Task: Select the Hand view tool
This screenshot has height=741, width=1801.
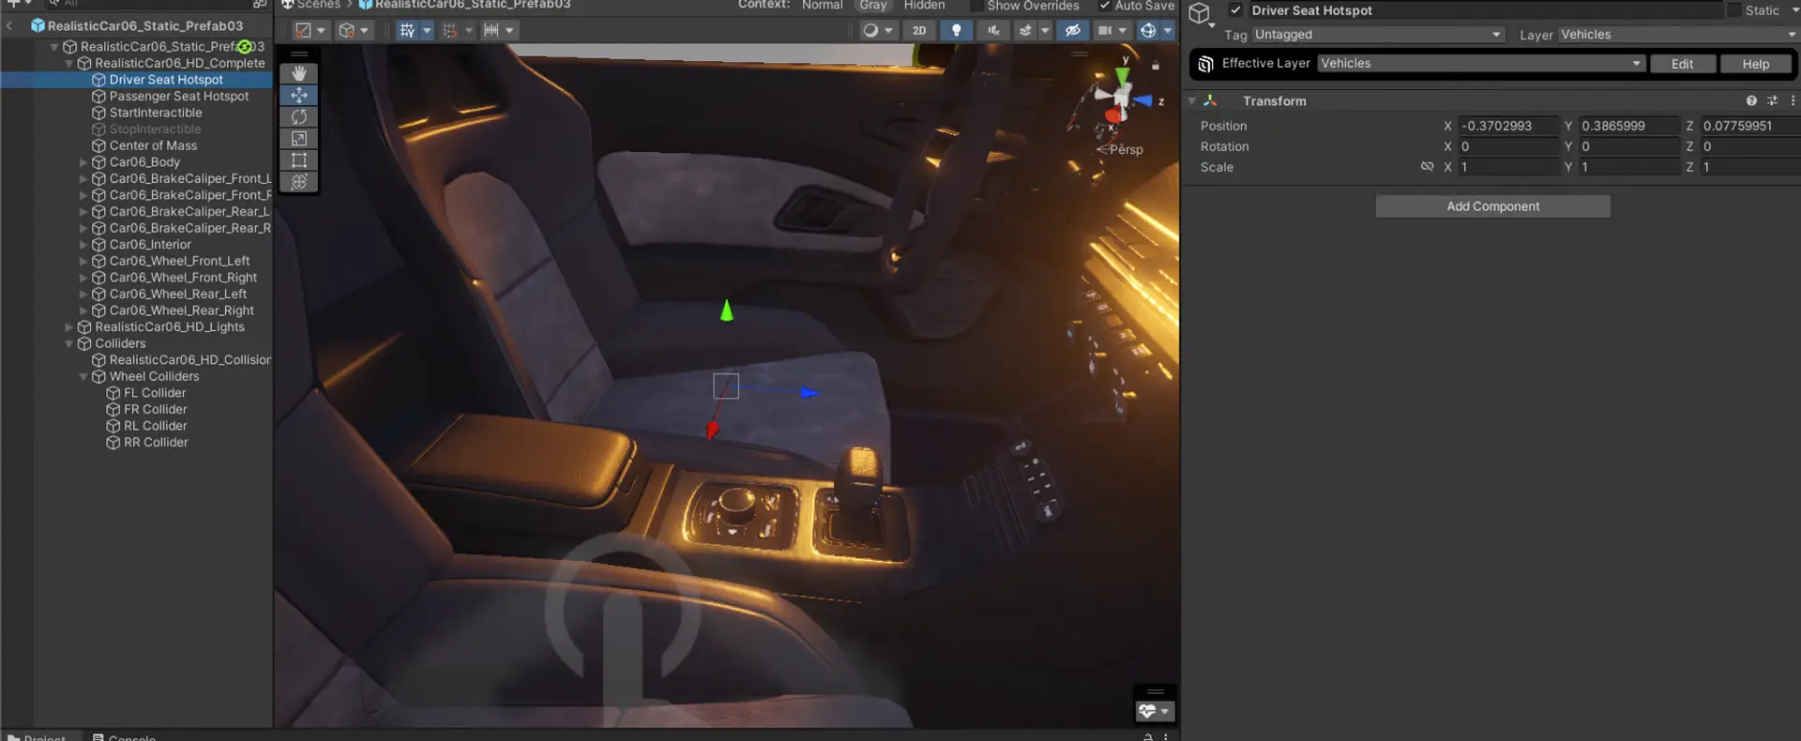Action: click(x=299, y=73)
